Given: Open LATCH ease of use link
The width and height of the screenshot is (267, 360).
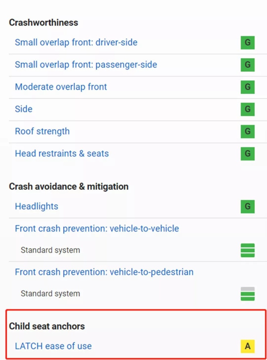Looking at the screenshot, I should (53, 346).
